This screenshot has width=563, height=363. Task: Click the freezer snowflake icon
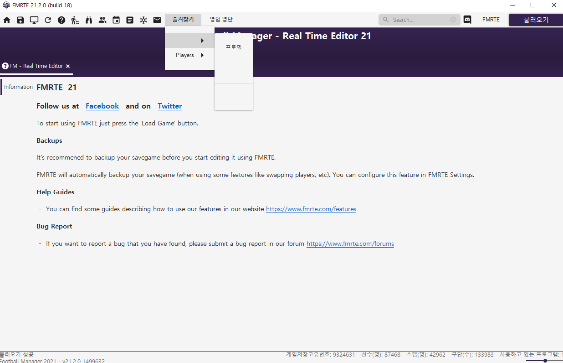[x=143, y=20]
